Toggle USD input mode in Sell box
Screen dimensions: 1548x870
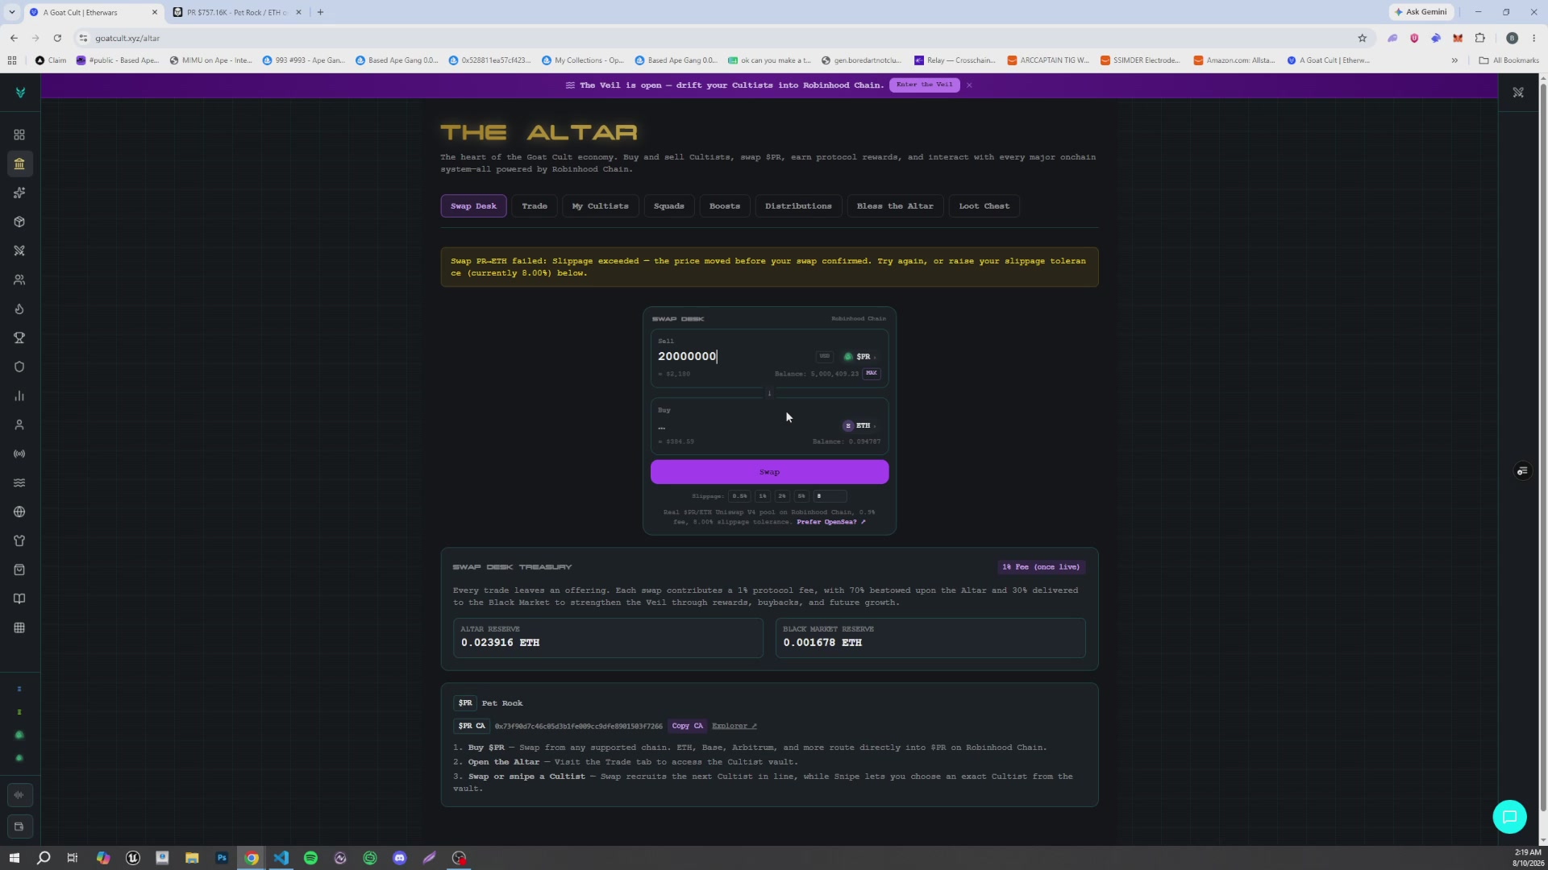coord(824,356)
